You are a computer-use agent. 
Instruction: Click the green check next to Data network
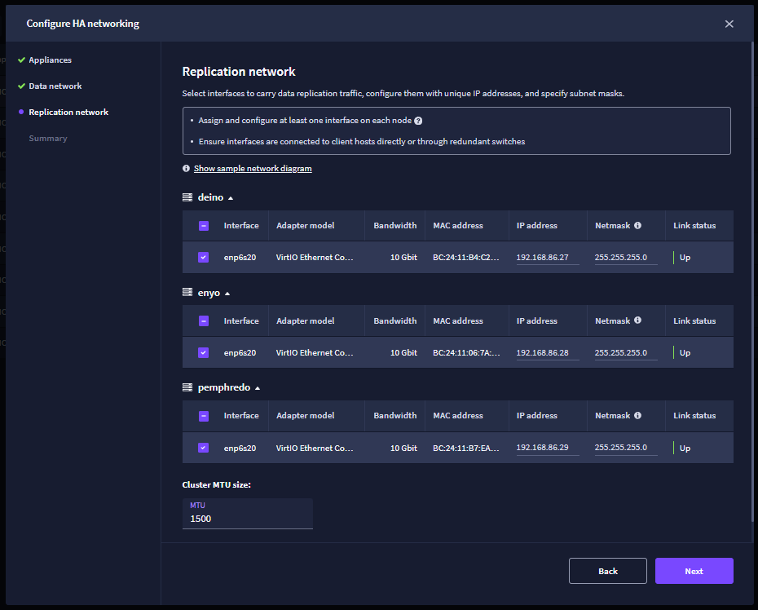(x=21, y=86)
